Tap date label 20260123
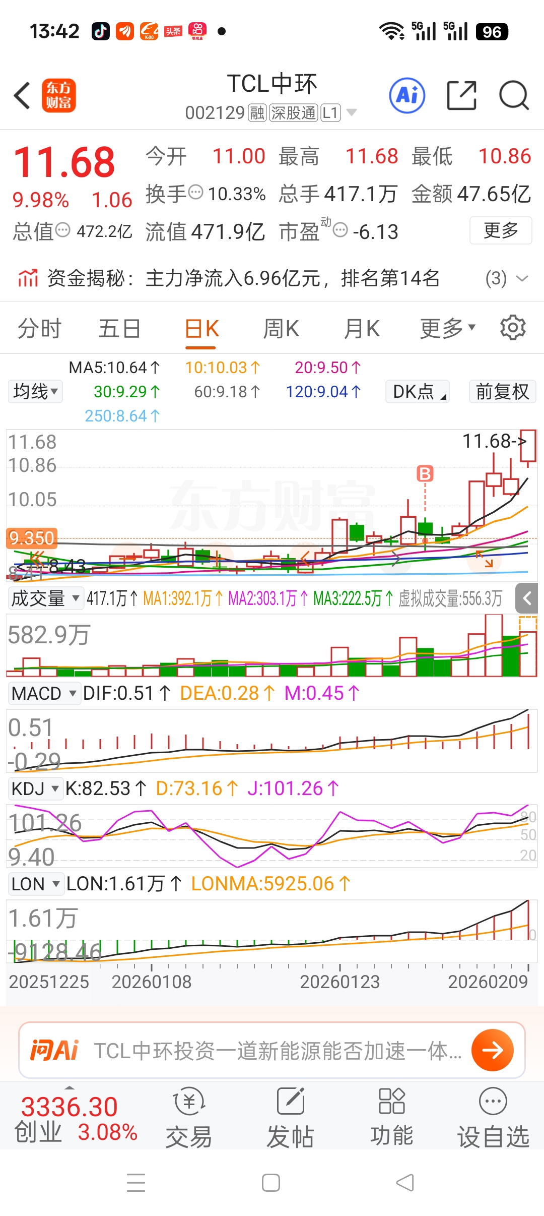This screenshot has width=544, height=1216. [340, 982]
